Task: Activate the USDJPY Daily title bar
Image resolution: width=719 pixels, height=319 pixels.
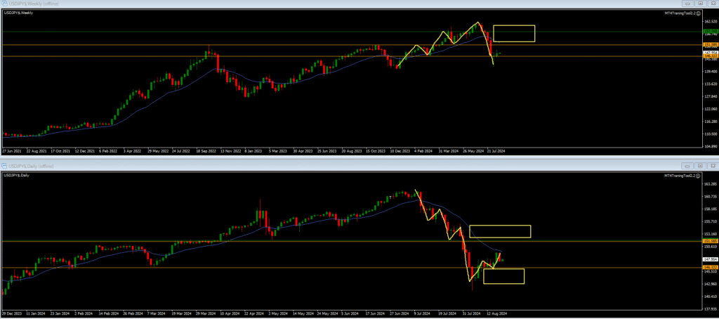Action: coord(281,166)
